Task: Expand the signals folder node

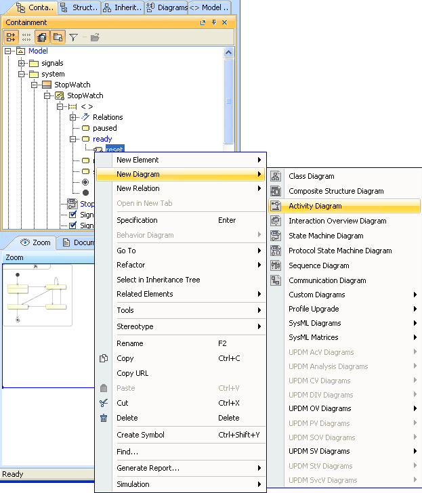Action: 22,63
